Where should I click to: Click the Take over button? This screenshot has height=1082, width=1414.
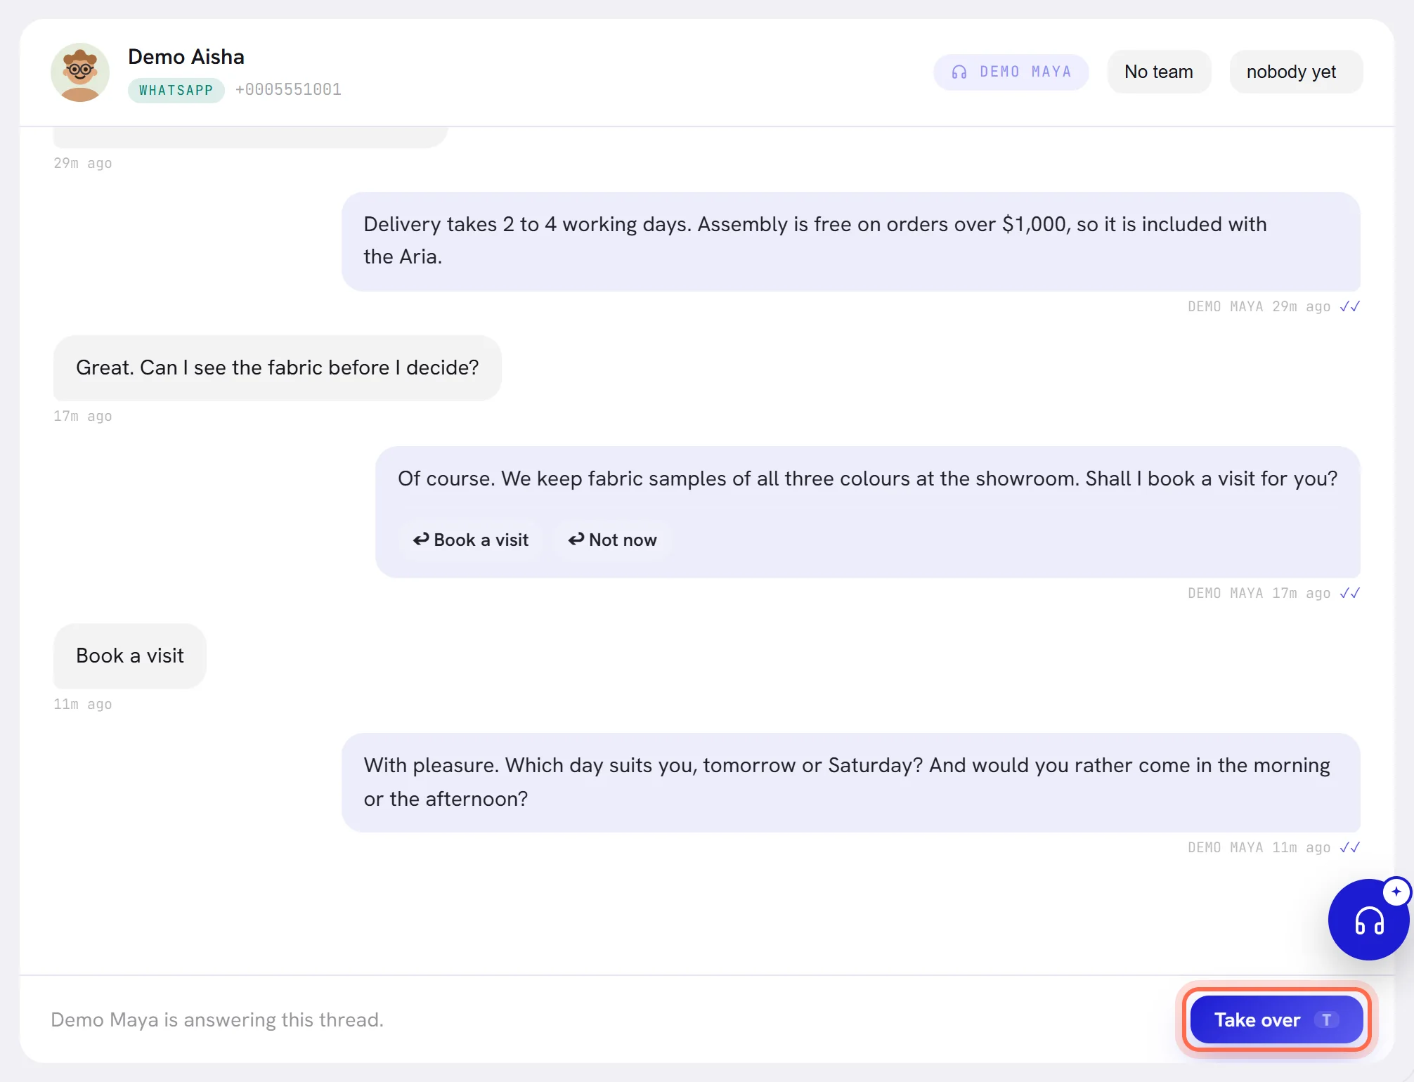point(1276,1019)
